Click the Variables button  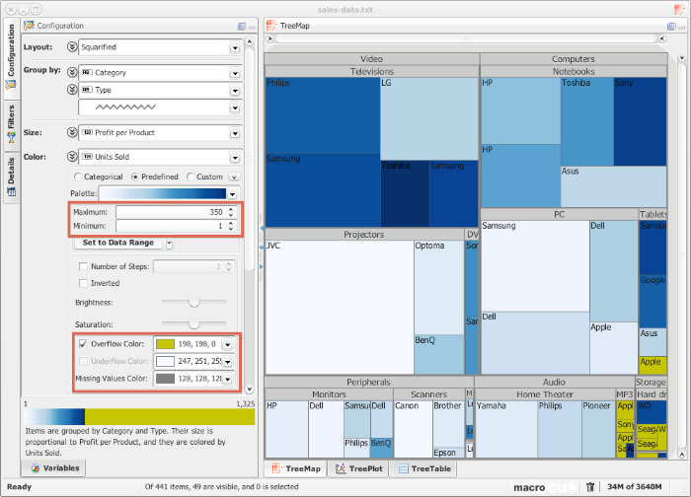55,468
